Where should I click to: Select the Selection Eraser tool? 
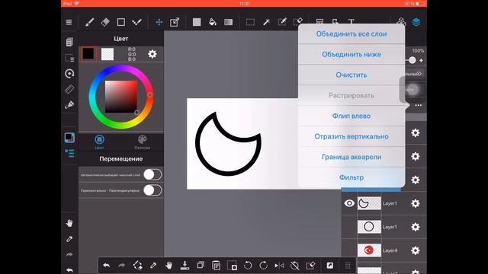coord(298,21)
